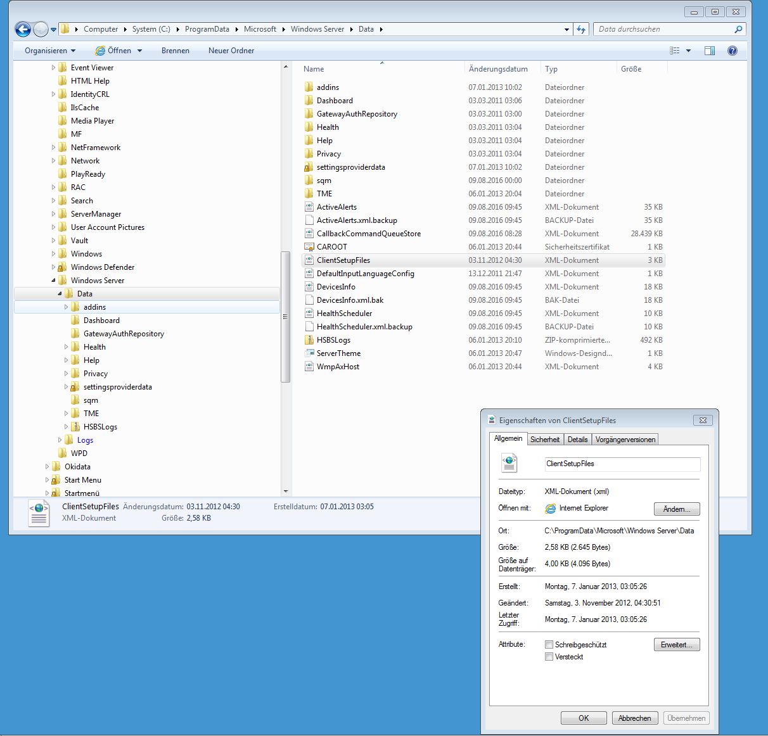Click the Internet Explorer icon in properties dialog
Image resolution: width=768 pixels, height=736 pixels.
[x=550, y=509]
